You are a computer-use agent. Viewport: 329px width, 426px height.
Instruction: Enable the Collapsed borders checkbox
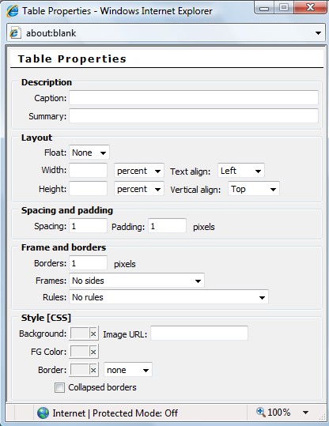click(x=59, y=388)
